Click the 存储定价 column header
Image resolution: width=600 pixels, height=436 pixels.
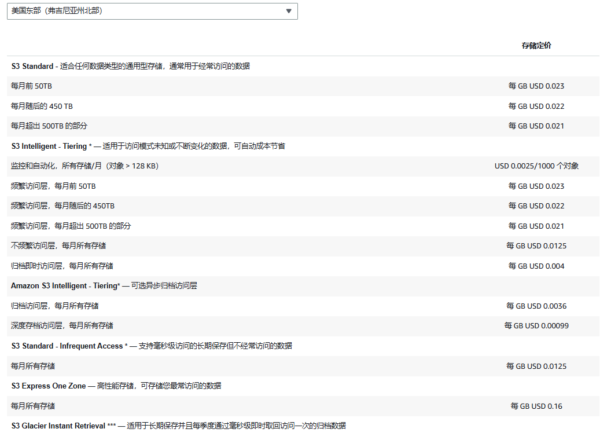coord(536,46)
